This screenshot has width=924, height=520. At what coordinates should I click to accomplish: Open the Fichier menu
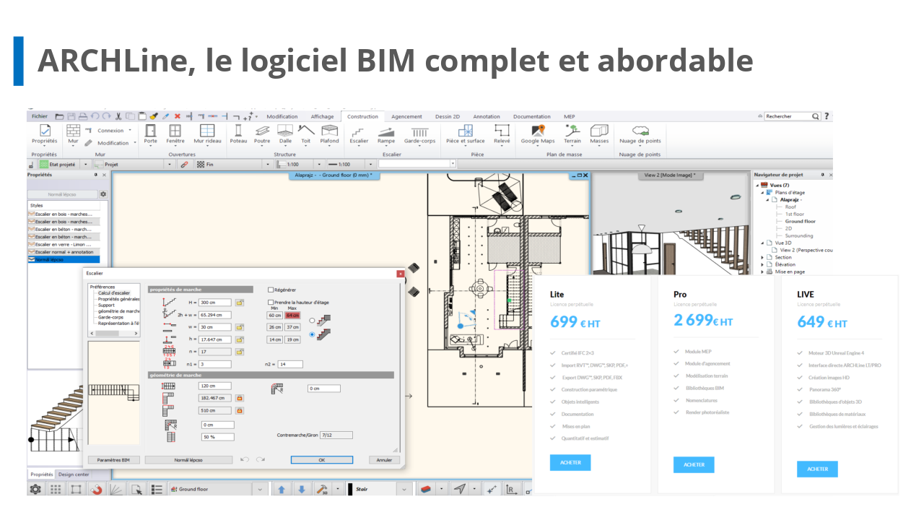point(40,116)
